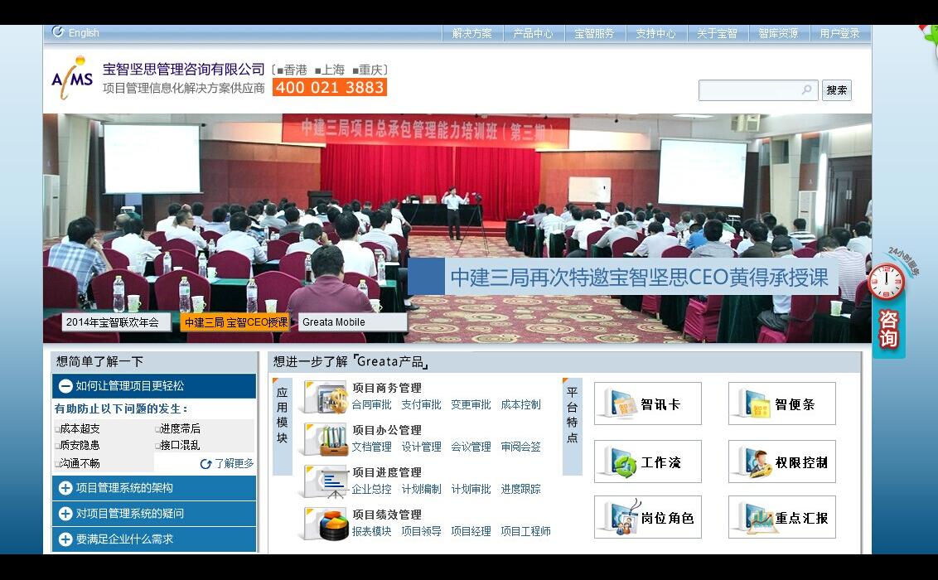Image resolution: width=938 pixels, height=580 pixels.
Task: Open the 项目领导 link
Action: [421, 531]
